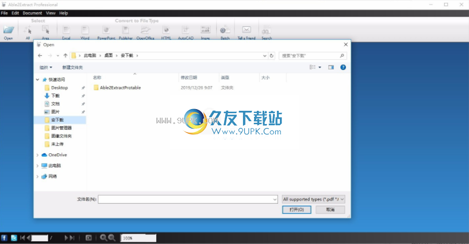Image resolution: width=469 pixels, height=244 pixels.
Task: Click the zoom out magnifier icon
Action: (x=112, y=238)
